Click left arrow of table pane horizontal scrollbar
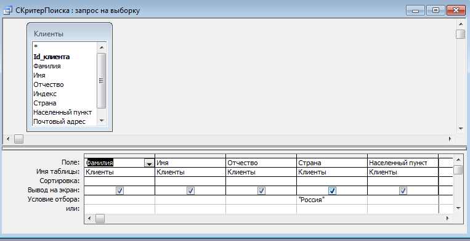This screenshot has height=241, width=470. click(8, 139)
